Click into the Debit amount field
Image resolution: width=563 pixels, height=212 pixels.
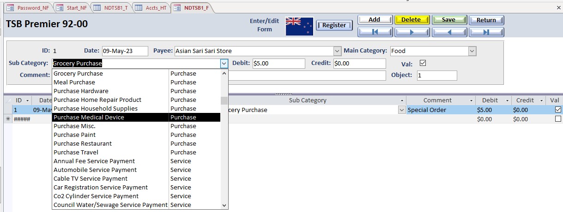278,64
